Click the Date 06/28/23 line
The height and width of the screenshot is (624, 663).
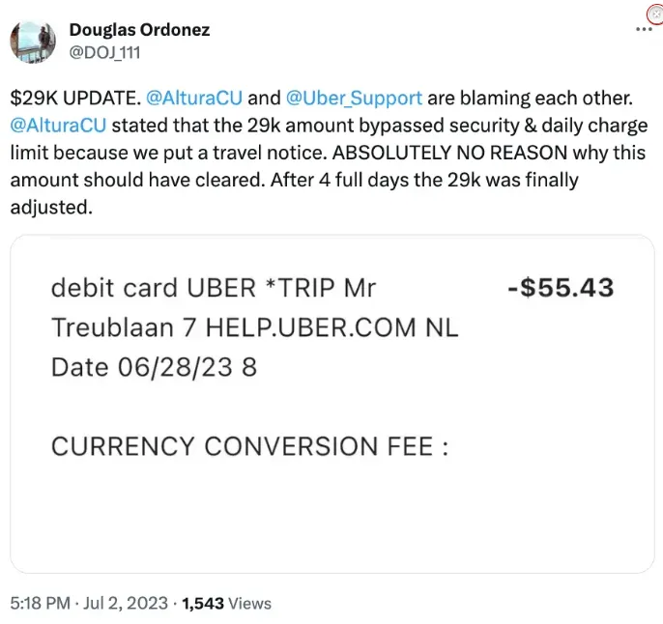point(154,367)
